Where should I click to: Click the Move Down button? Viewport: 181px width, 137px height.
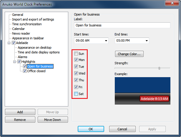pos(52,120)
